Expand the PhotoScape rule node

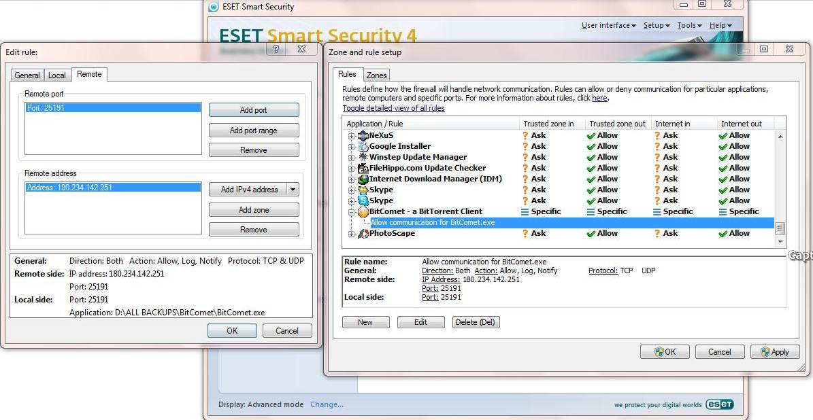[x=352, y=234]
